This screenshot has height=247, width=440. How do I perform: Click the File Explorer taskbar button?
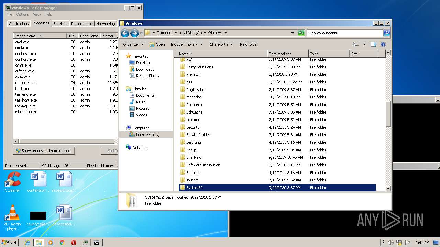click(x=39, y=243)
